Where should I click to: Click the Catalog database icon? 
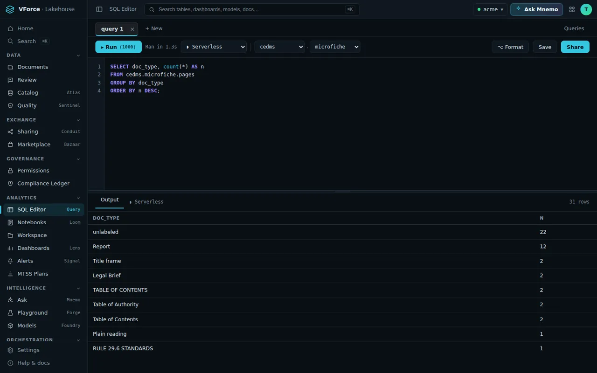[x=10, y=93]
